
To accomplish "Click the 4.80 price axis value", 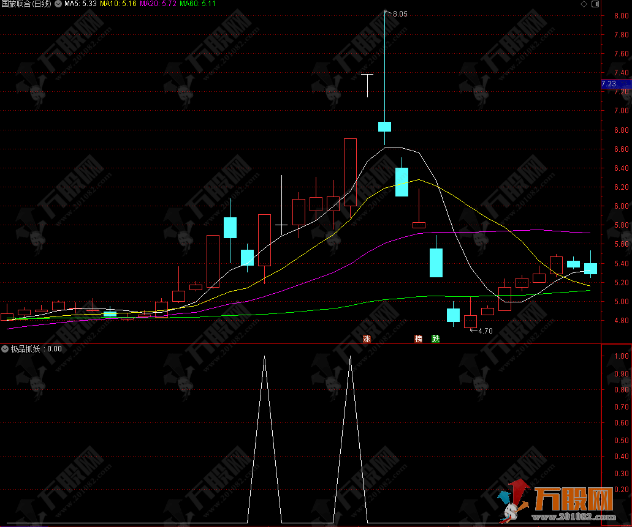I will tap(621, 321).
